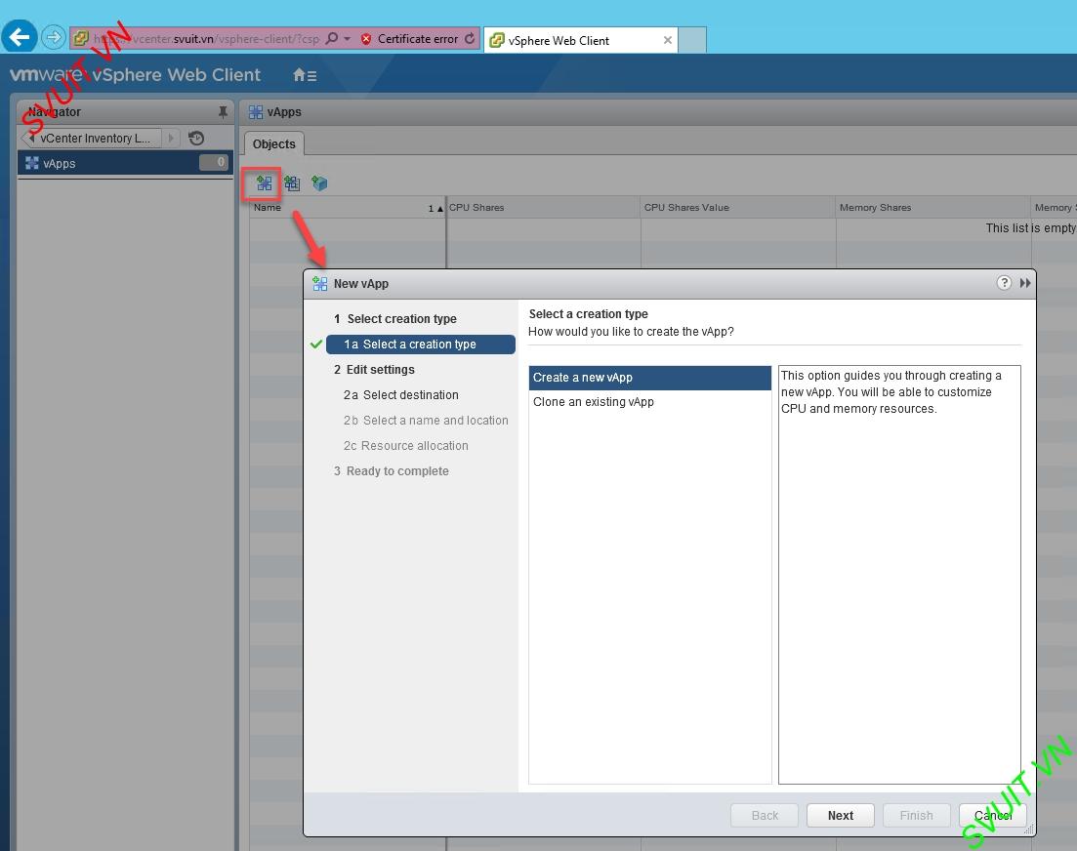The width and height of the screenshot is (1077, 851).
Task: Open help in New vApp dialog
Action: click(1004, 283)
